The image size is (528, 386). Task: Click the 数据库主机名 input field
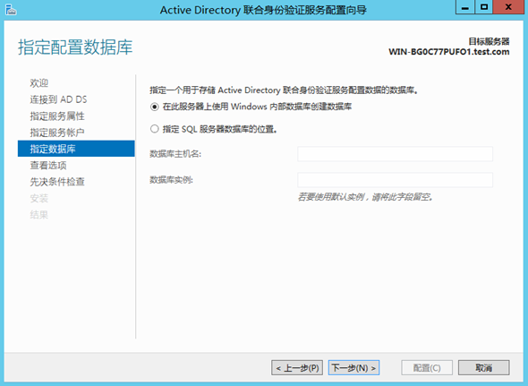click(395, 154)
